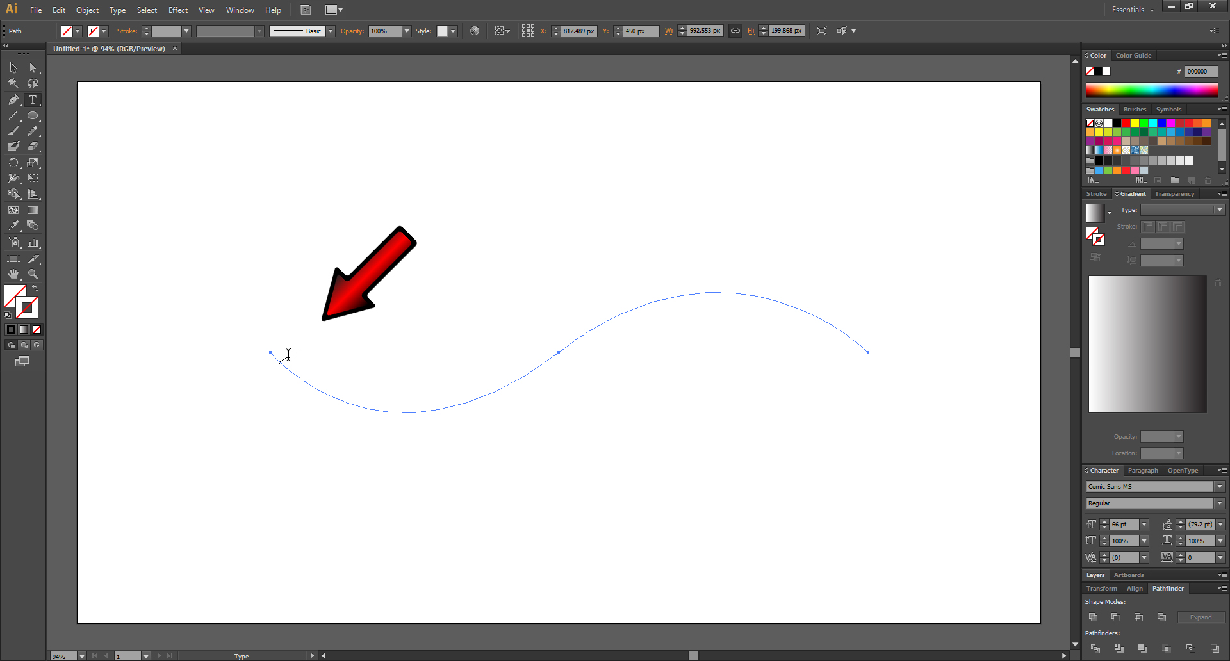
Task: Set paint mode to None
Action: coord(37,329)
